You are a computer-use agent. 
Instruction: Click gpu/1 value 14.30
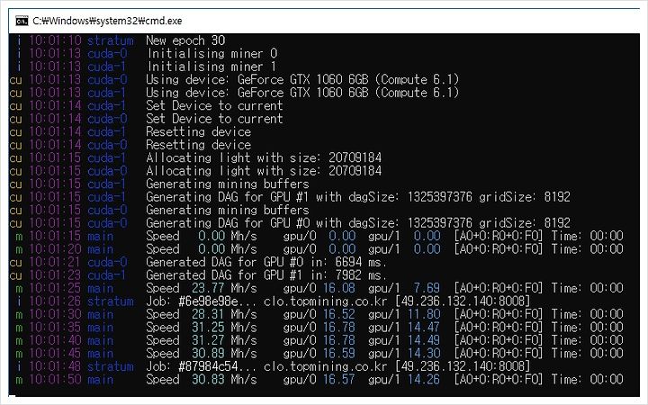pyautogui.click(x=424, y=354)
